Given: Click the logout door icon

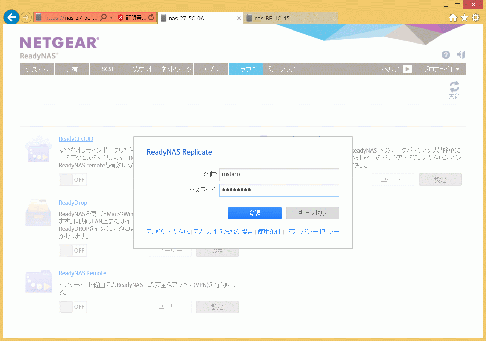Looking at the screenshot, I should pyautogui.click(x=461, y=55).
